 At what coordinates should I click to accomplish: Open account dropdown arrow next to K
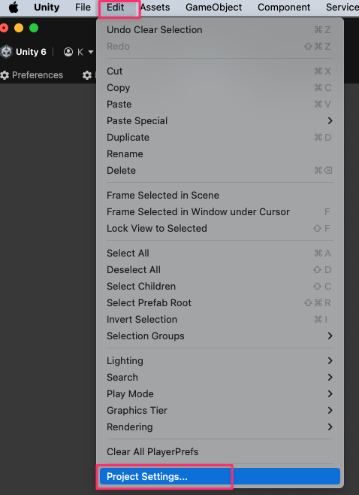[91, 52]
